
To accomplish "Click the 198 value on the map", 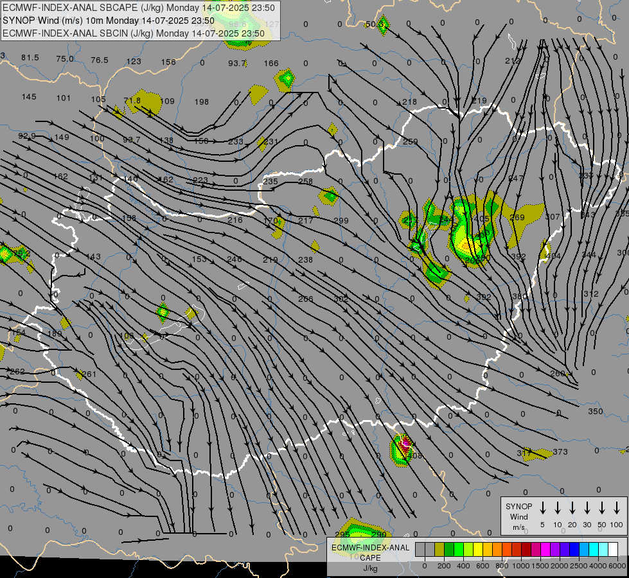I will pos(202,102).
